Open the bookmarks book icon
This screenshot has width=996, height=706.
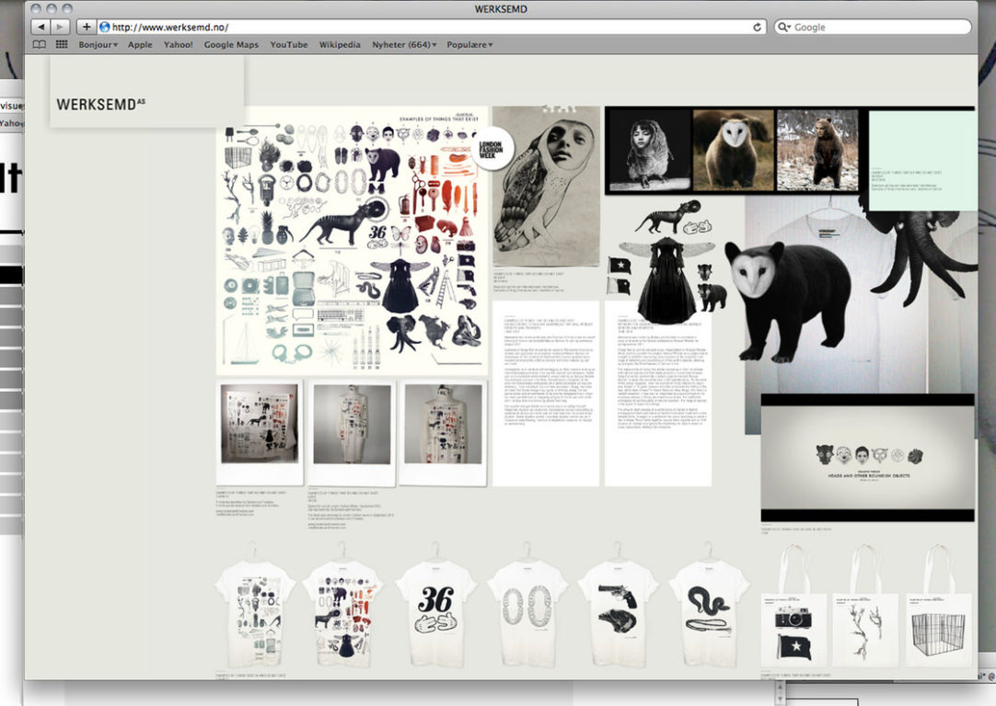[x=40, y=44]
